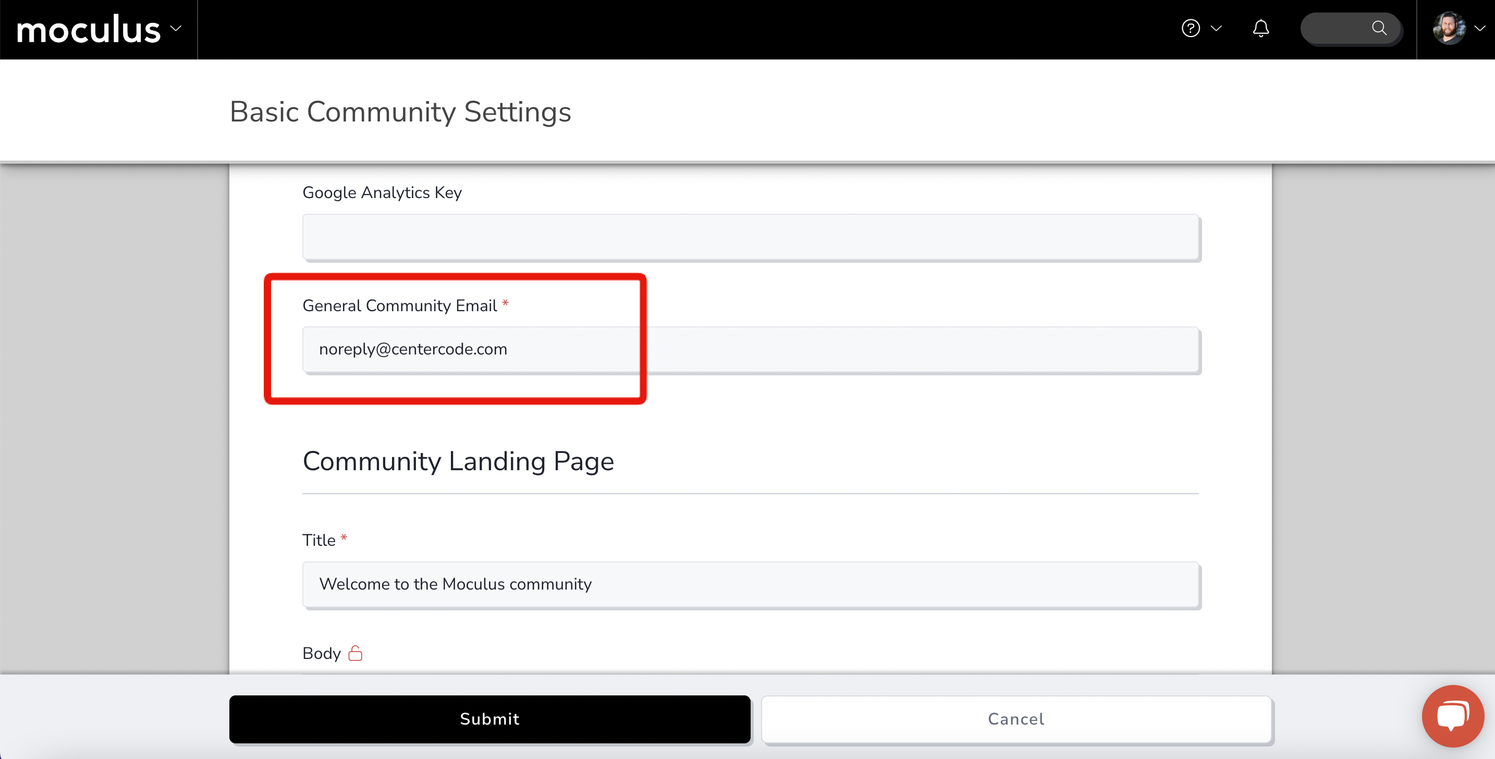The height and width of the screenshot is (759, 1495).
Task: Open the chat support widget
Action: tap(1453, 716)
